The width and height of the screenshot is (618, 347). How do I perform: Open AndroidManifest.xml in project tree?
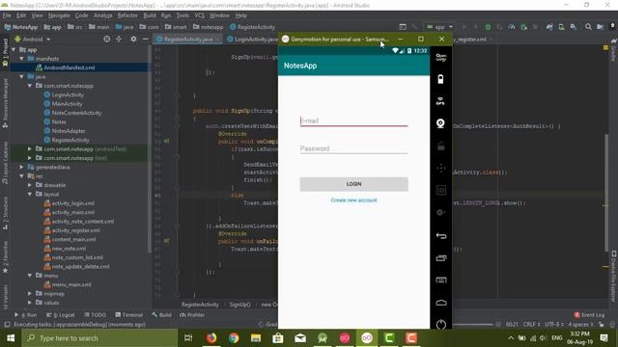[69, 67]
